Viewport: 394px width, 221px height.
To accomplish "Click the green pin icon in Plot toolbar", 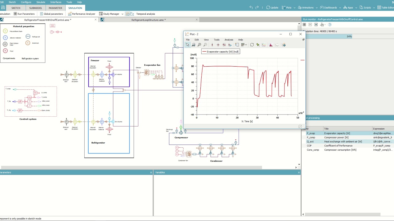I will pyautogui.click(x=258, y=45).
